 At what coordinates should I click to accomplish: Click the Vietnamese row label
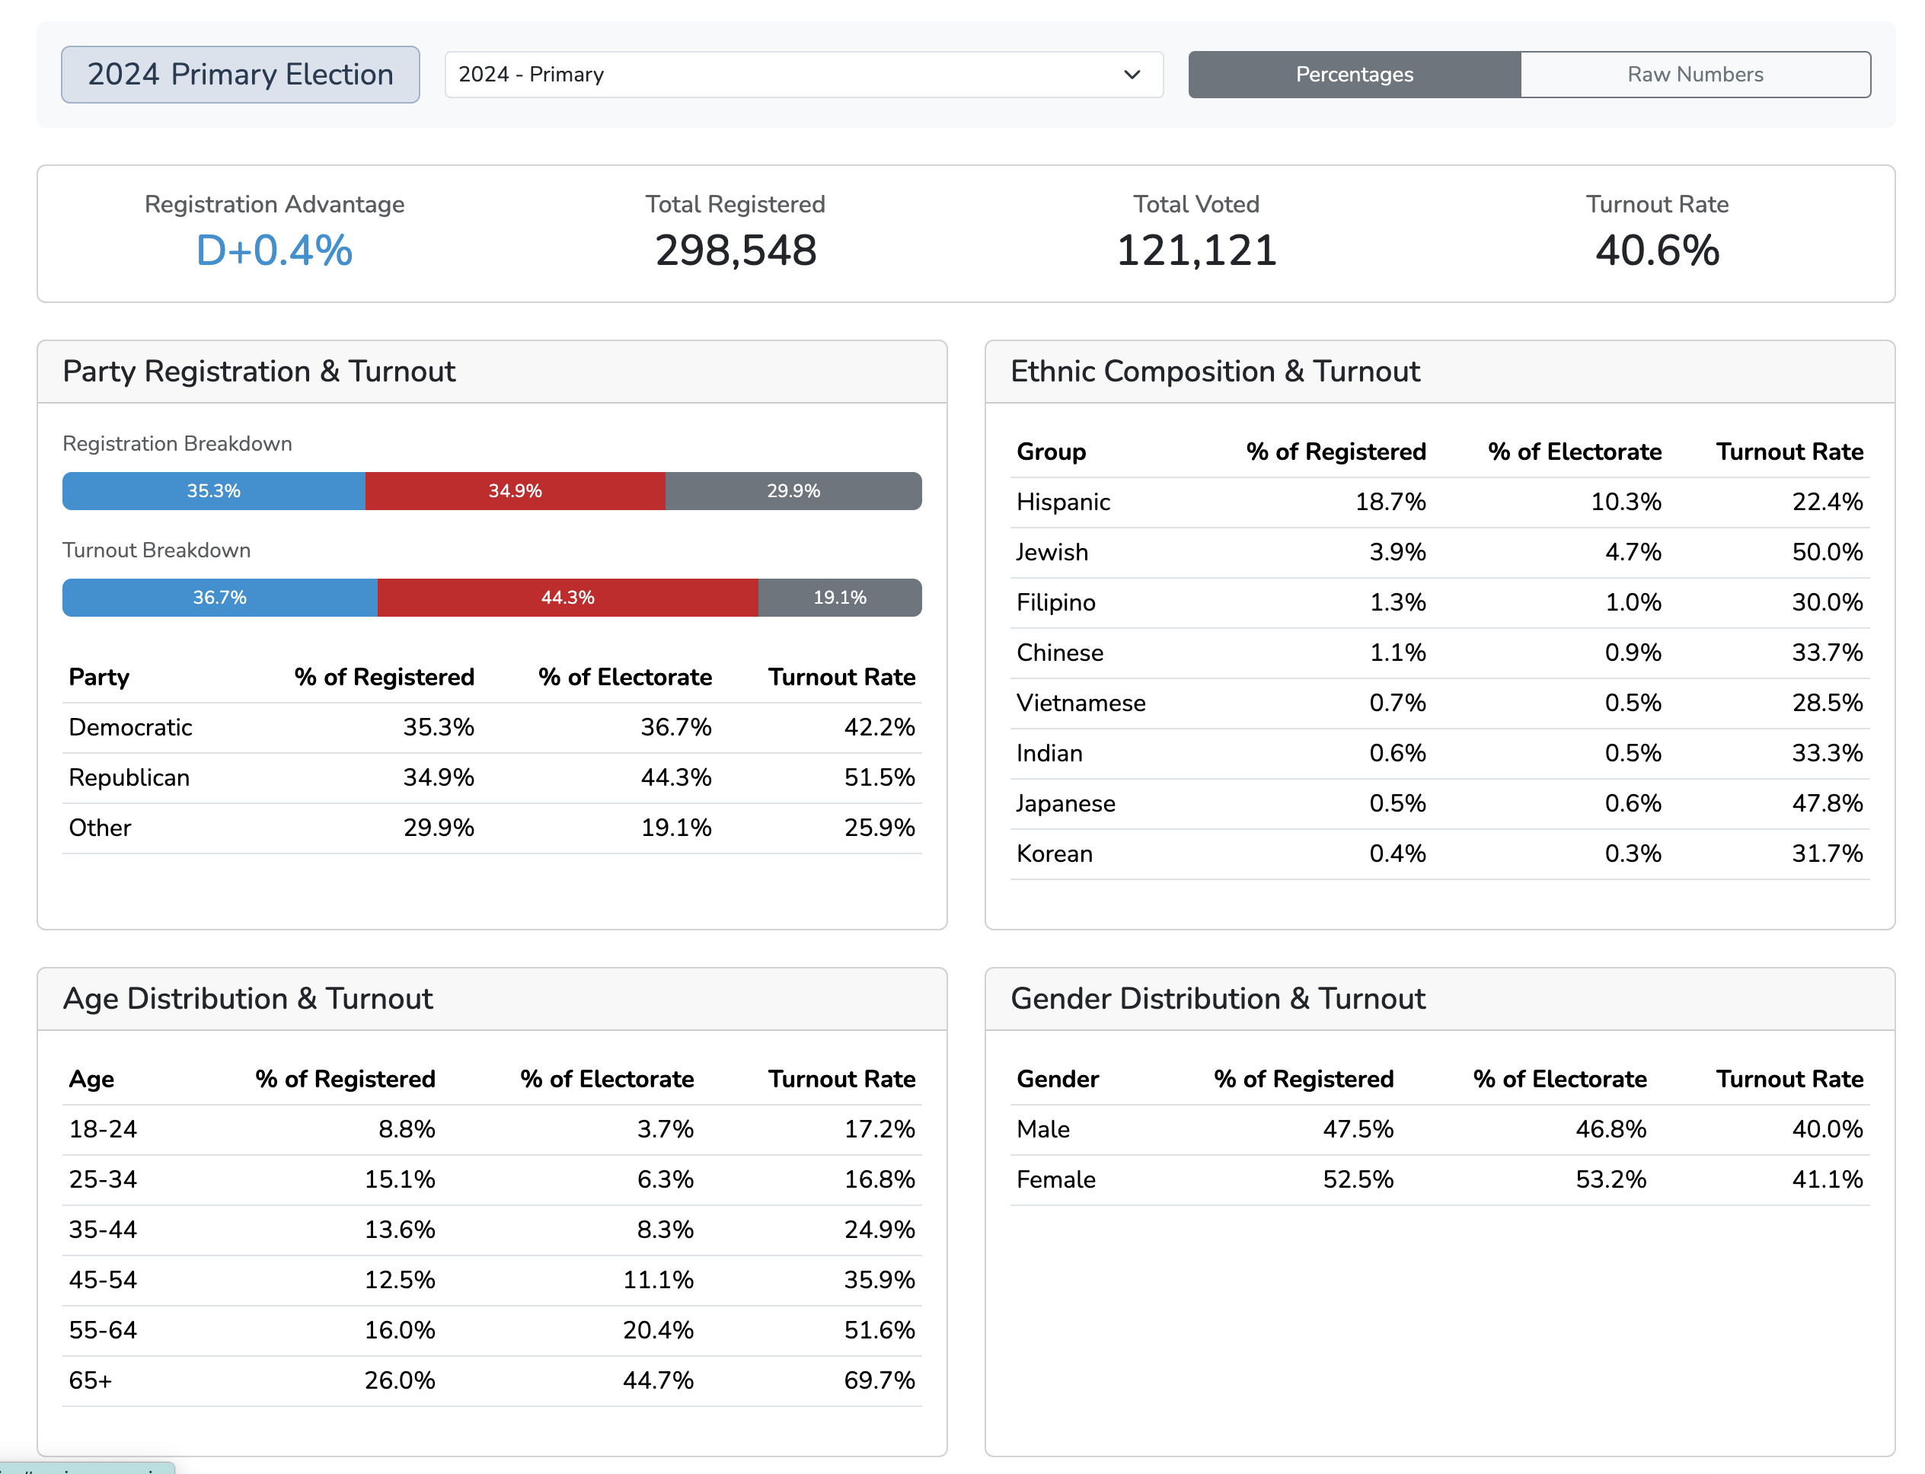pyautogui.click(x=1081, y=703)
